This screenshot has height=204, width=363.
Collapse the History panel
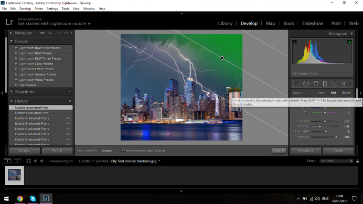11,101
